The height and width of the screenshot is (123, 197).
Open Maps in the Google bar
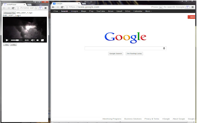tap(84, 11)
